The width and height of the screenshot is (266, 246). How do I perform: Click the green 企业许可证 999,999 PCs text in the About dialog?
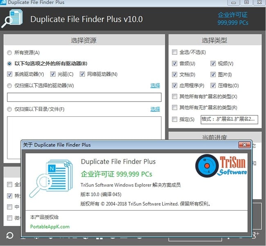tap(117, 174)
